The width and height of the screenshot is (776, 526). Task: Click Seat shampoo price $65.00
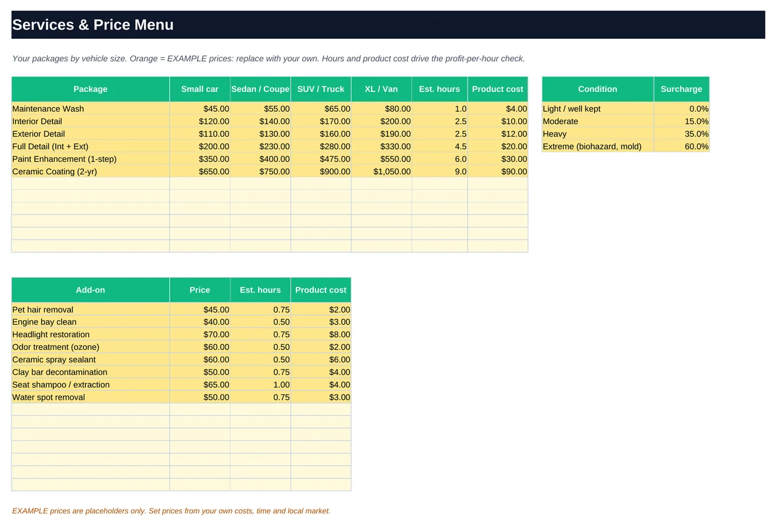[x=200, y=385]
